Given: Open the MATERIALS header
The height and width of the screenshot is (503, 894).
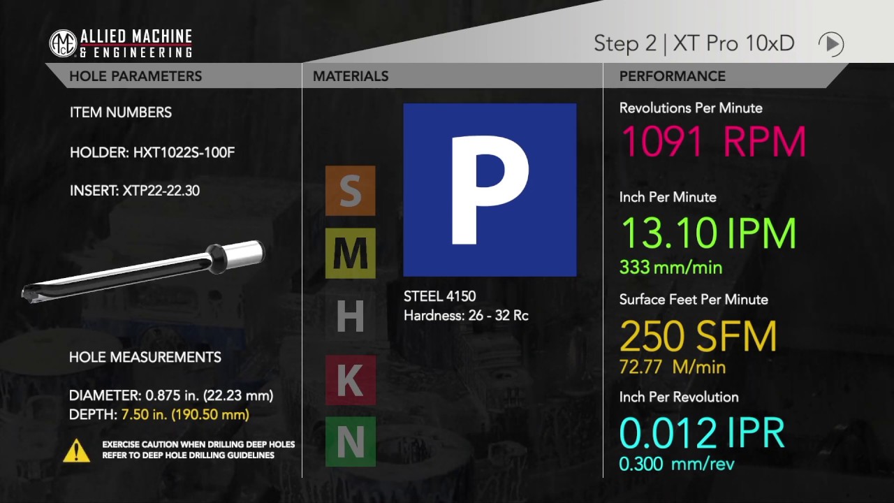Looking at the screenshot, I should (x=351, y=76).
